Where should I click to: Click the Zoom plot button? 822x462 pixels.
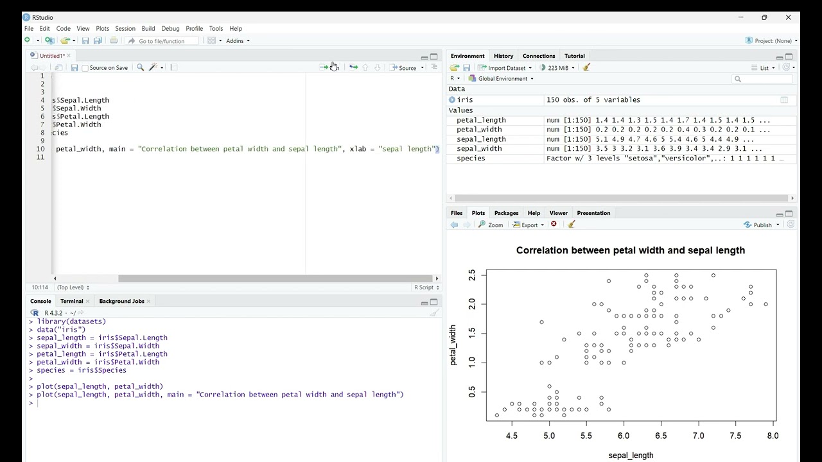click(x=491, y=225)
